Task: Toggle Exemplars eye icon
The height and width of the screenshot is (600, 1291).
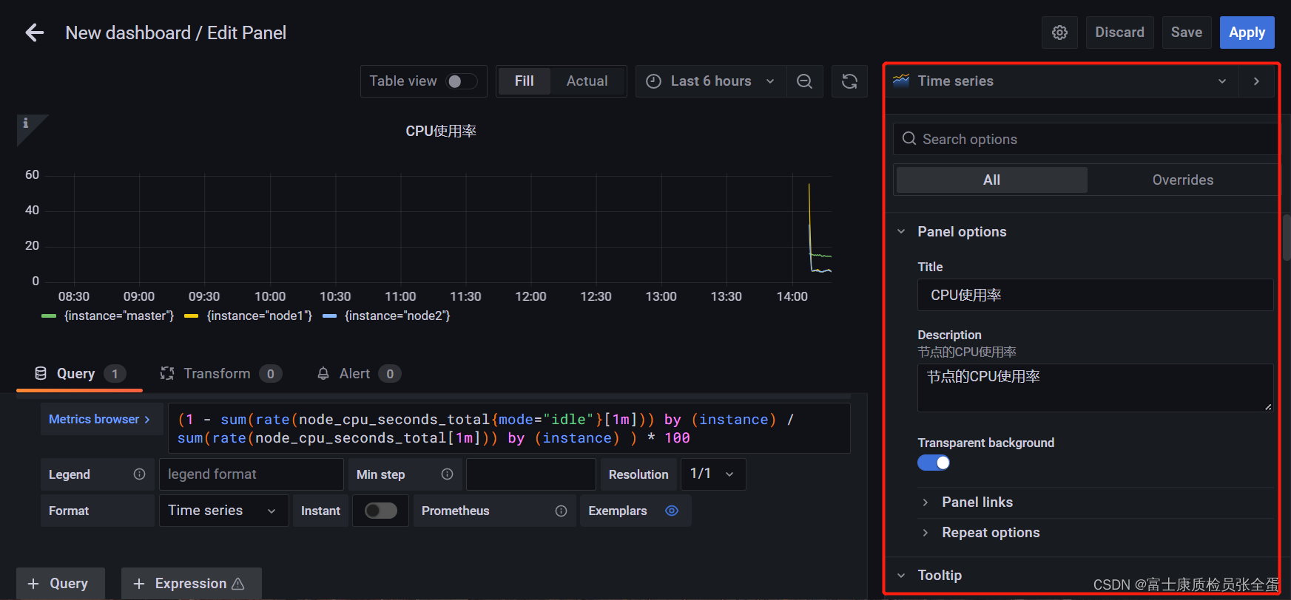Action: pyautogui.click(x=672, y=511)
